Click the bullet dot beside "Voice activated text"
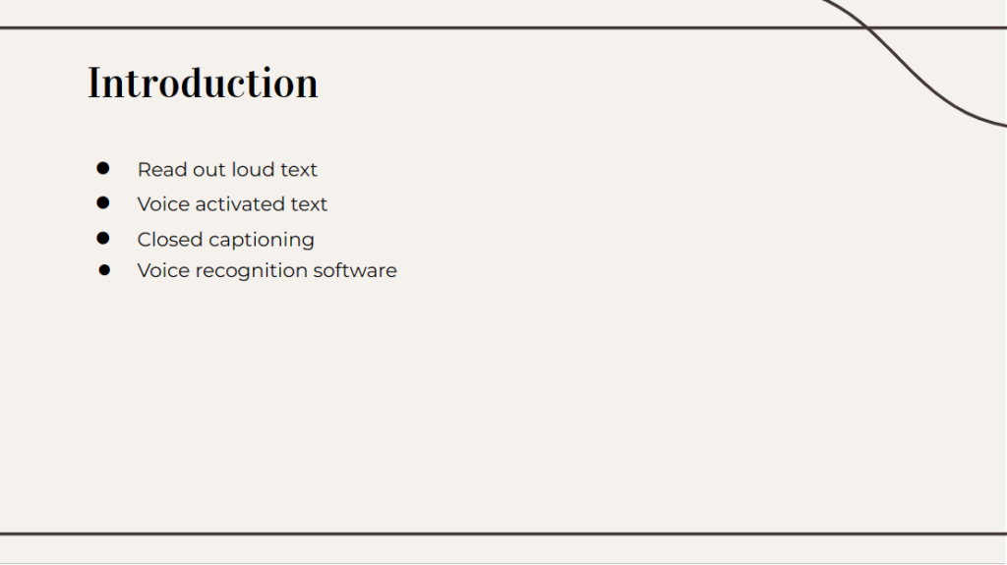 pos(102,202)
